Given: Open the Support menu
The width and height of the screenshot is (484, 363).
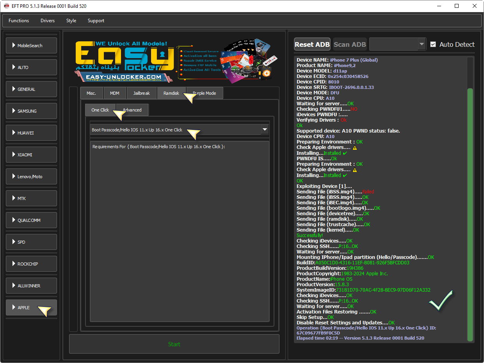Looking at the screenshot, I should point(96,21).
